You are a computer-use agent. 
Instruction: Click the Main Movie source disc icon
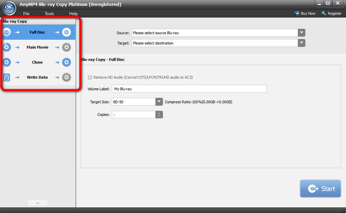click(6, 47)
